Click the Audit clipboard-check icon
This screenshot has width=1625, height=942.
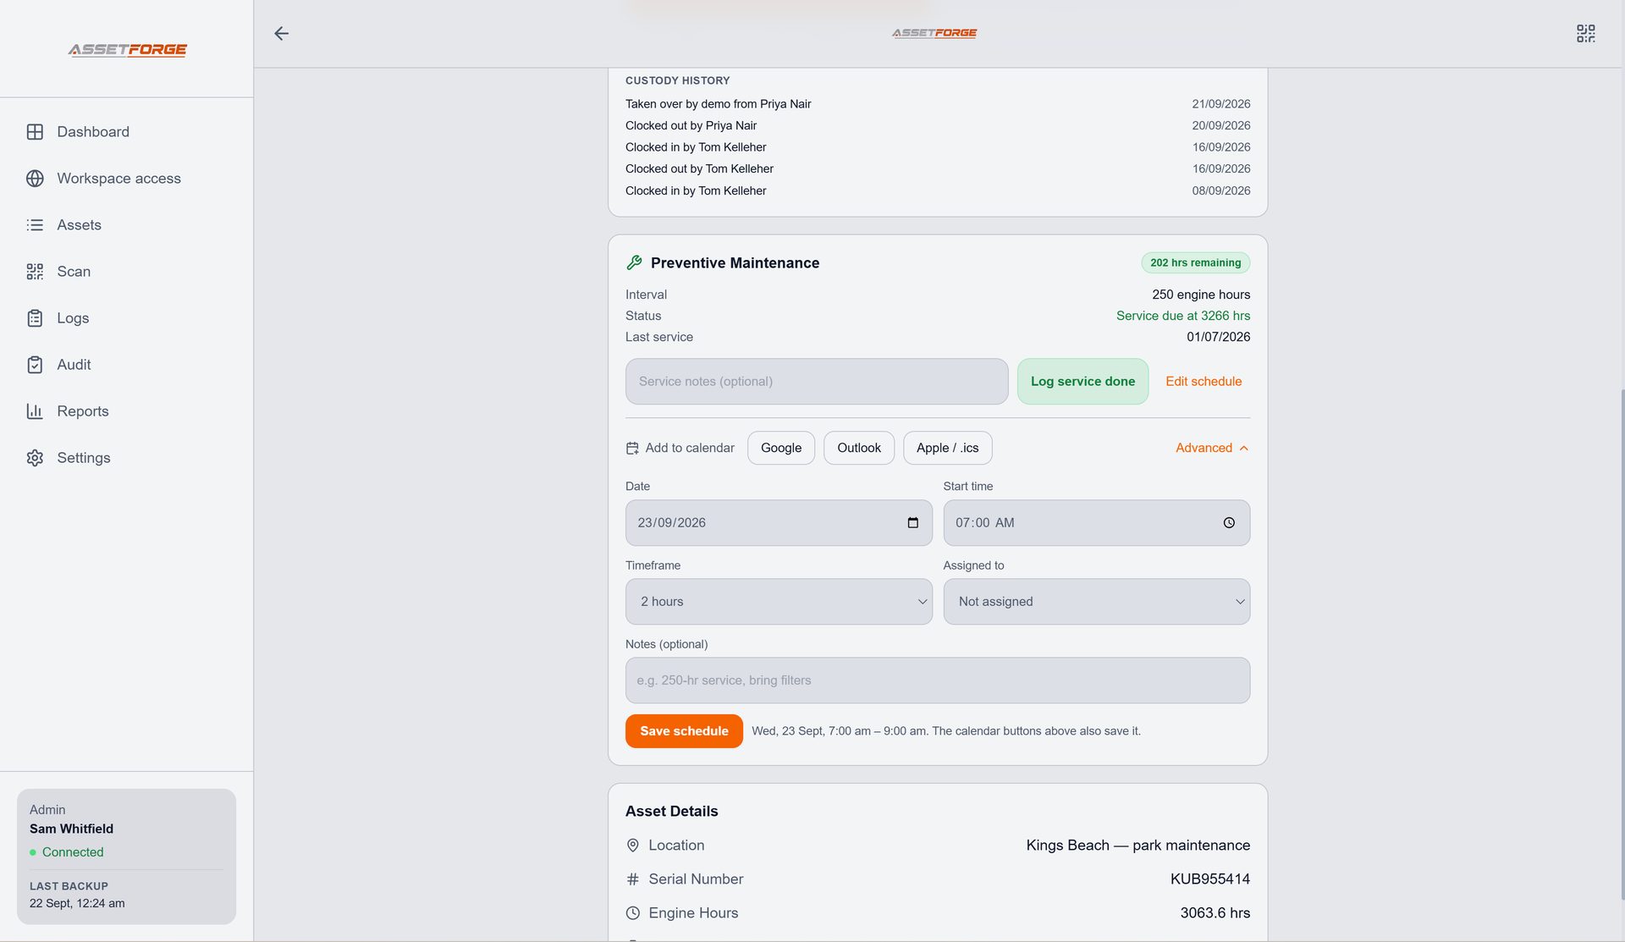tap(35, 365)
